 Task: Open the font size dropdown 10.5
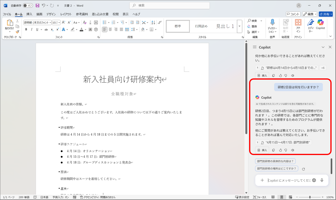pyautogui.click(x=59, y=22)
